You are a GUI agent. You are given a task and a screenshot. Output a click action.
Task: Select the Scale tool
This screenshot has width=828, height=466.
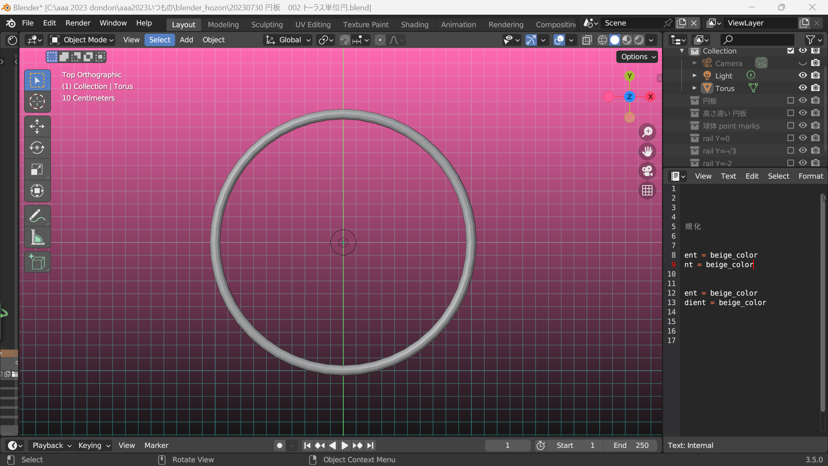[37, 169]
